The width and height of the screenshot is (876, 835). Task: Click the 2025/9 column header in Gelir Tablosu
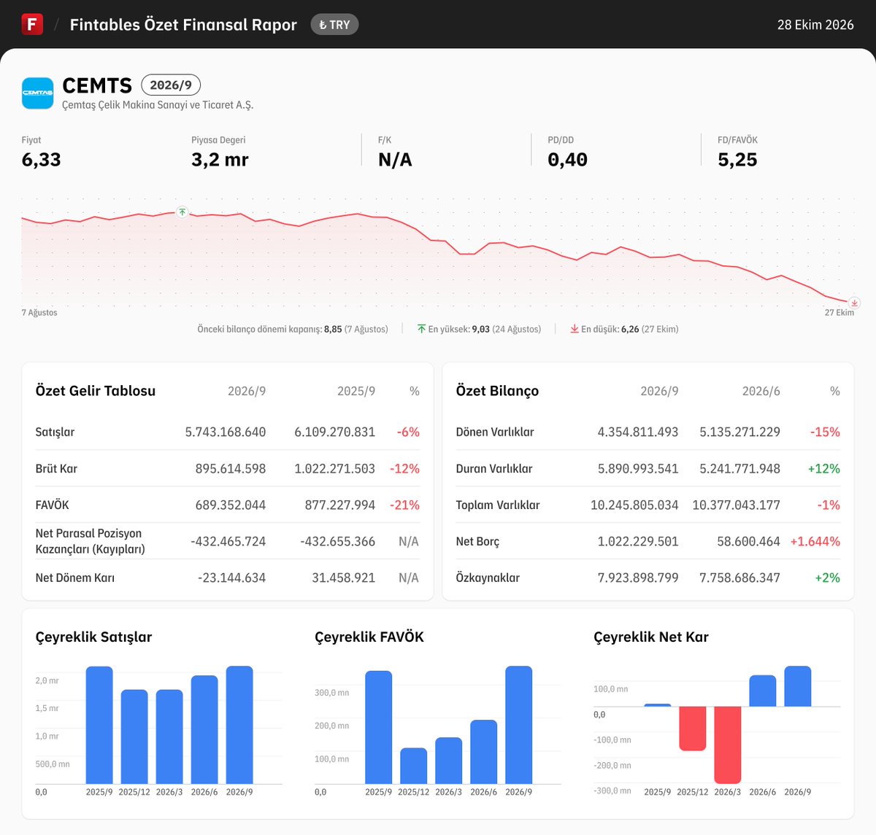(x=356, y=392)
